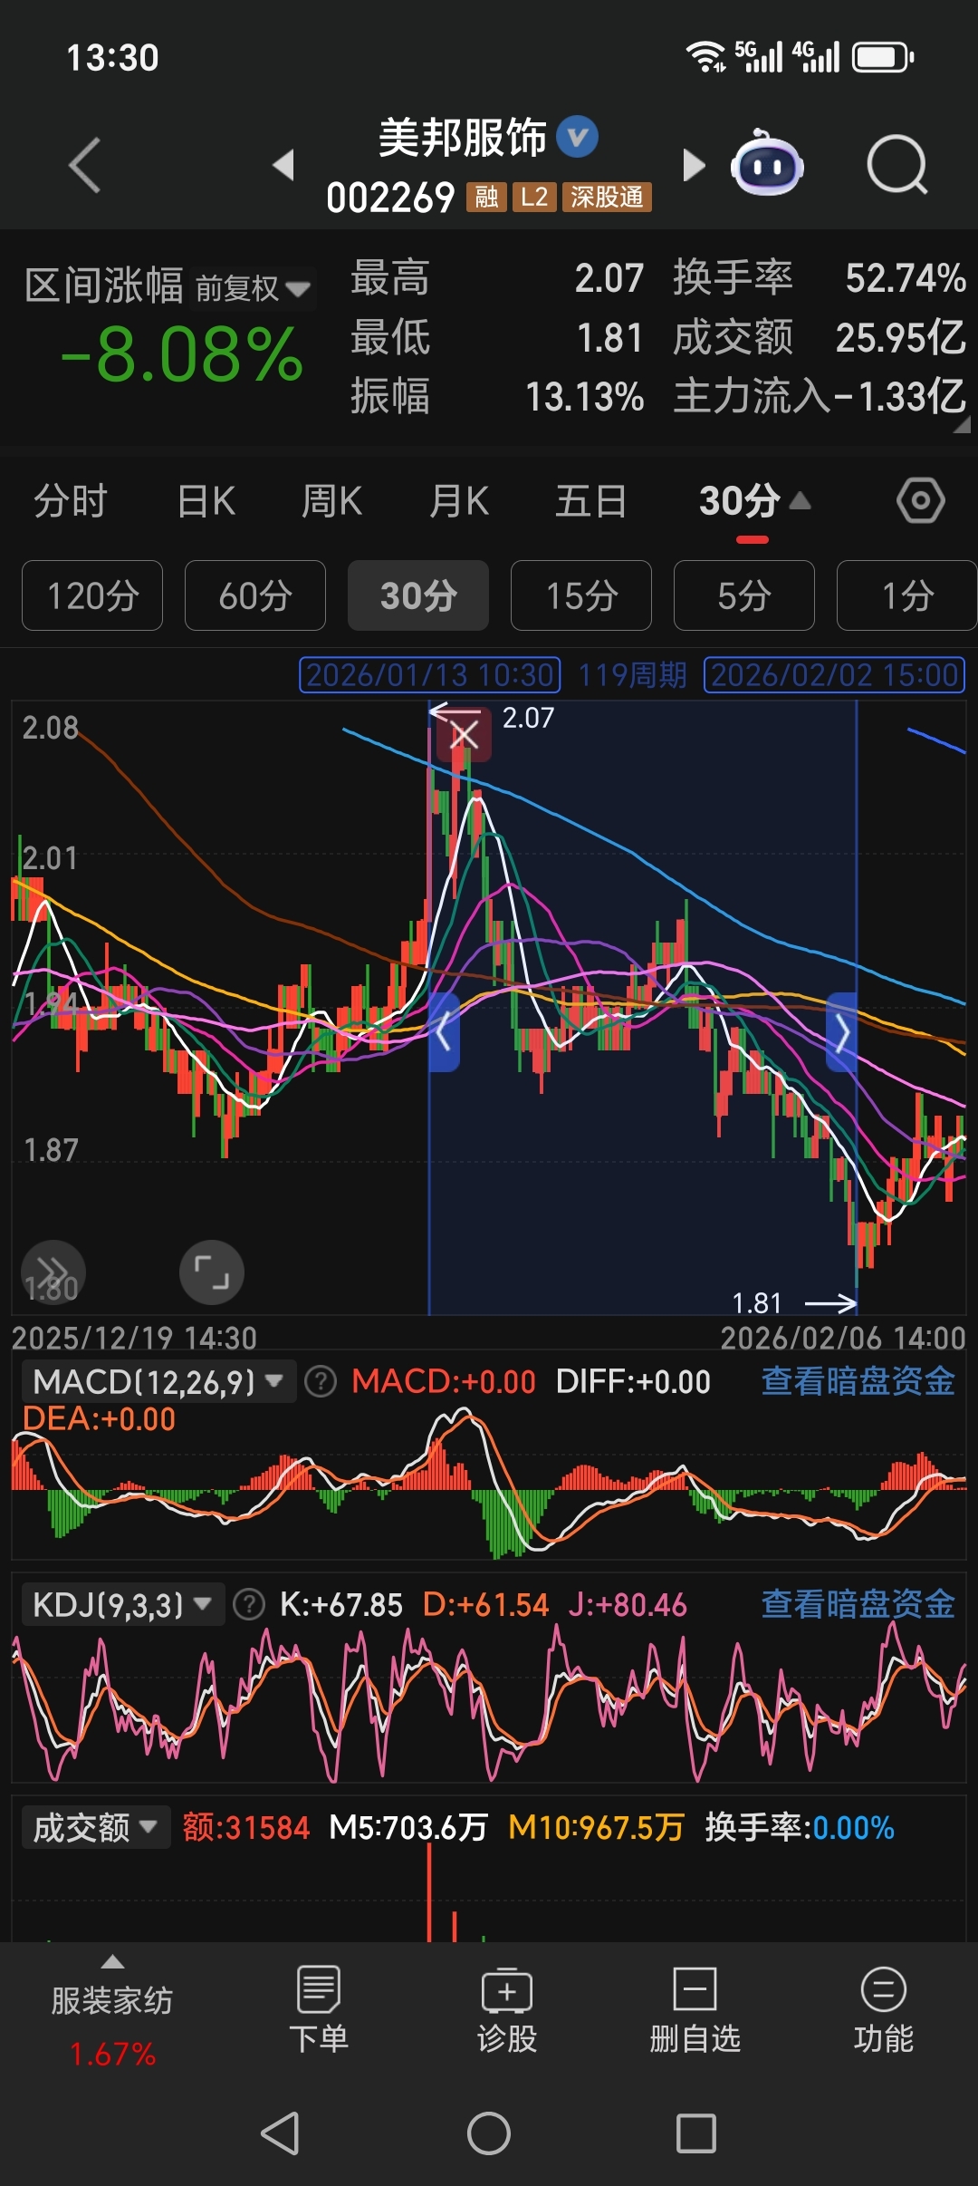The height and width of the screenshot is (2186, 978).
Task: Tap 查看暗盘资金 link beside MACD
Action: pyautogui.click(x=858, y=1381)
